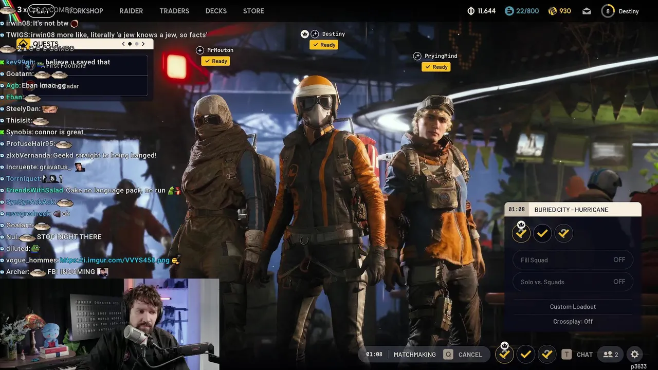Click the PryingMind player name
The image size is (658, 370).
pos(441,56)
